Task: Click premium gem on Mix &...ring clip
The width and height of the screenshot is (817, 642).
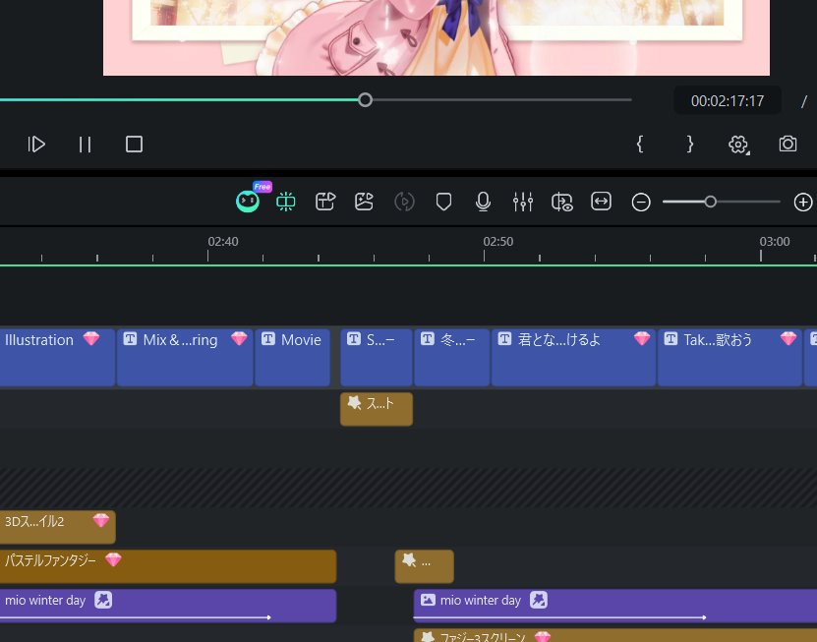Action: coord(239,339)
